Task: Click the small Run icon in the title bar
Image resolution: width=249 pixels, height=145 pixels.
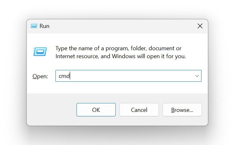Action: point(34,26)
